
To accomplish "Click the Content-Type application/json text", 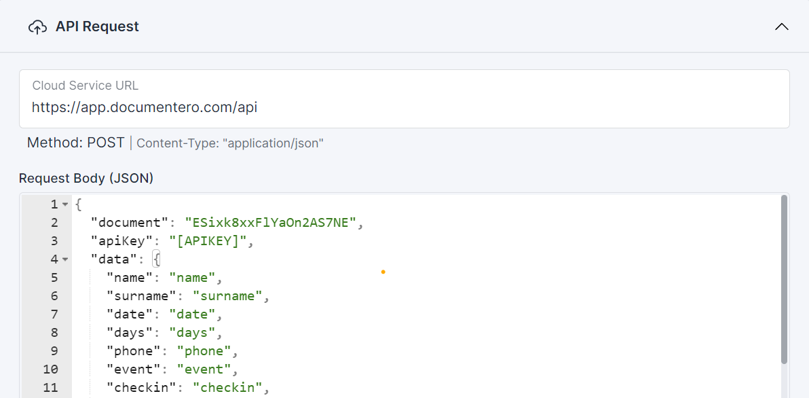I will 230,143.
